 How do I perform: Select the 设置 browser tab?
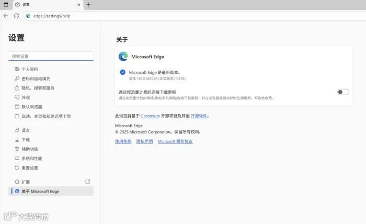click(48, 5)
